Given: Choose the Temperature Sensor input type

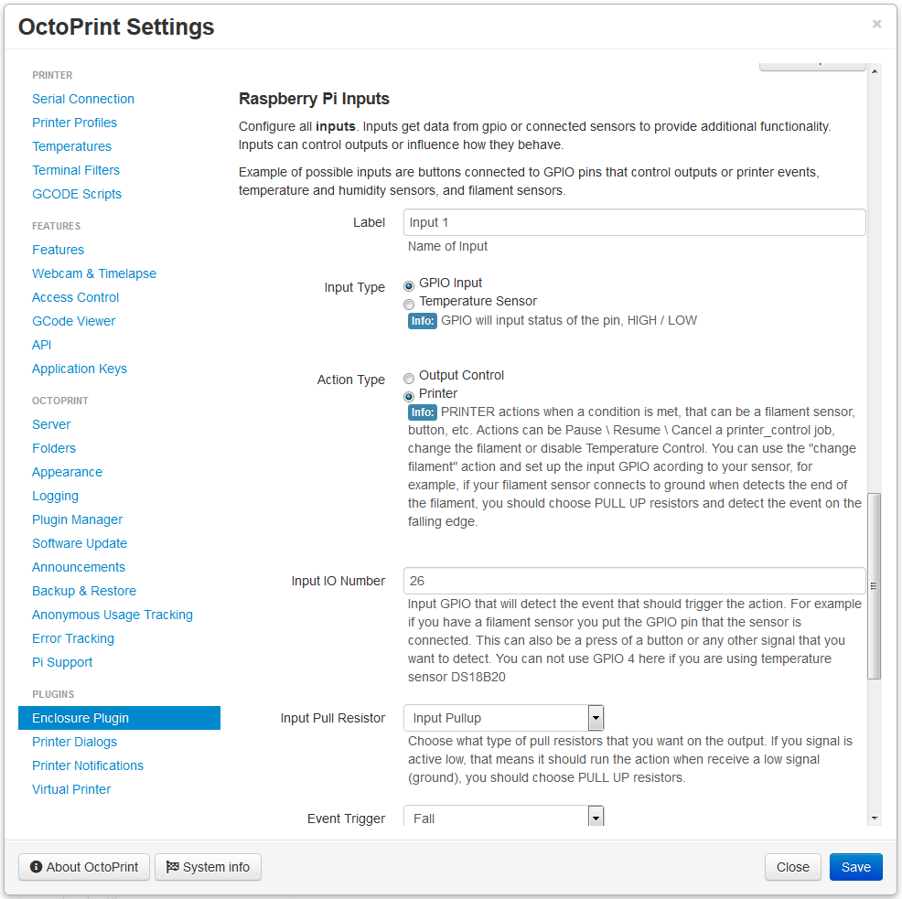Looking at the screenshot, I should point(409,304).
